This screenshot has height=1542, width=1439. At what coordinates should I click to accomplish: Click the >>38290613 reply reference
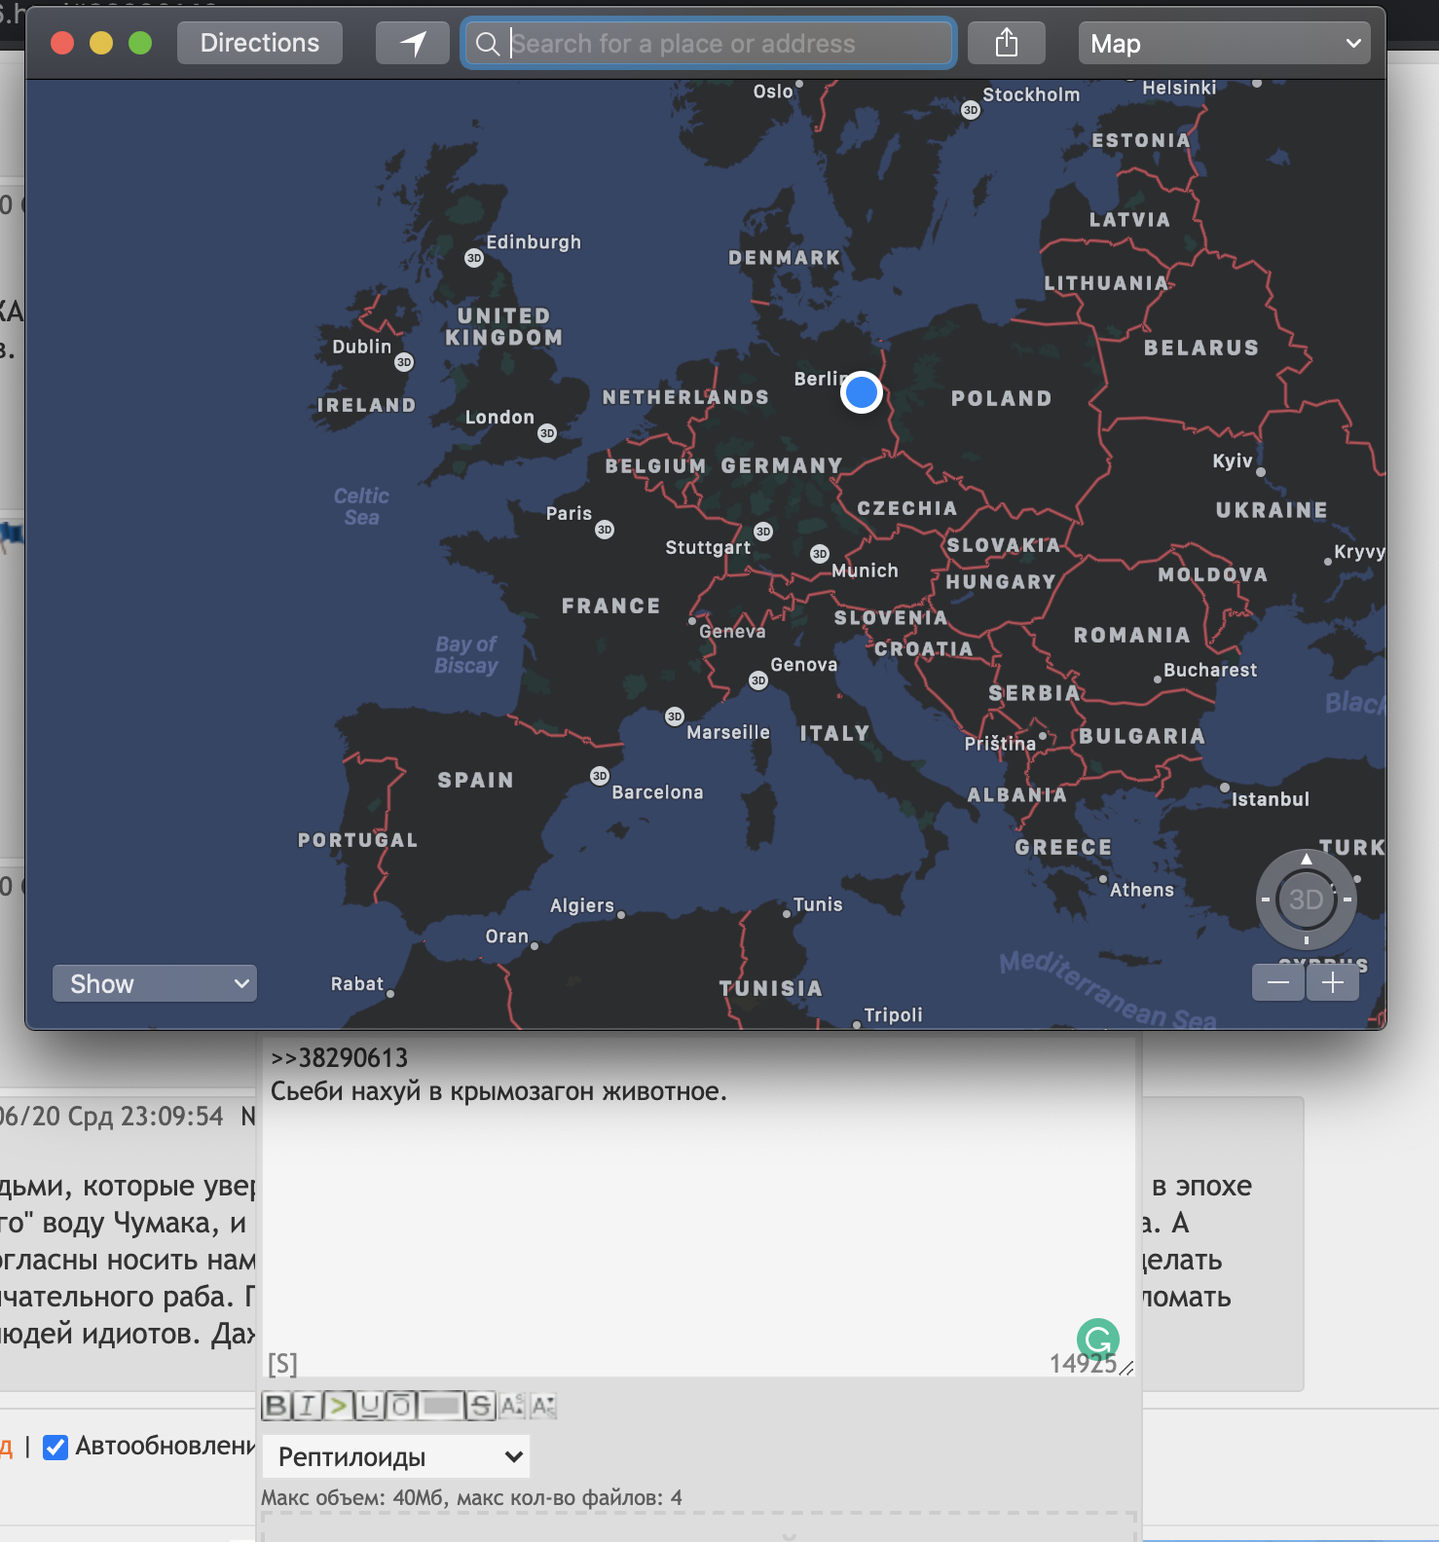click(x=339, y=1058)
